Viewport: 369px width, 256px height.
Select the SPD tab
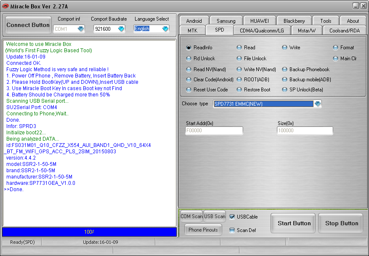(x=219, y=30)
